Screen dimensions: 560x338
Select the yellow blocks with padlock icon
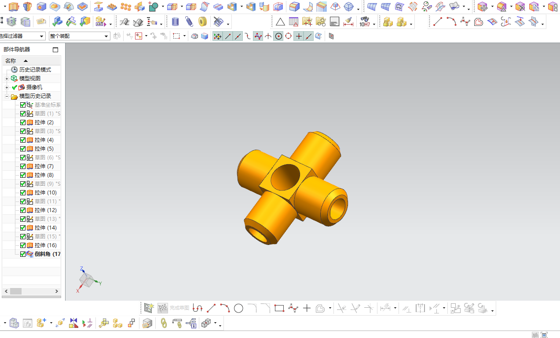point(388,22)
